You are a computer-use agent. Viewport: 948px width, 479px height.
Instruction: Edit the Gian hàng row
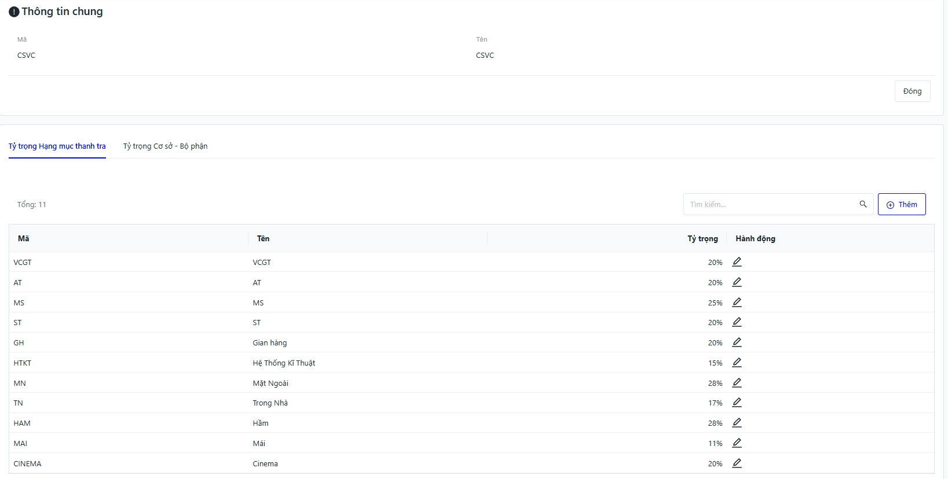coord(737,342)
